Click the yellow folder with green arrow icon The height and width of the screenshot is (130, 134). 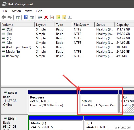point(58,17)
